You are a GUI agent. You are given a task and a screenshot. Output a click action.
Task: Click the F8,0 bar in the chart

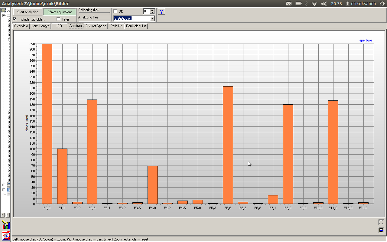pyautogui.click(x=288, y=154)
